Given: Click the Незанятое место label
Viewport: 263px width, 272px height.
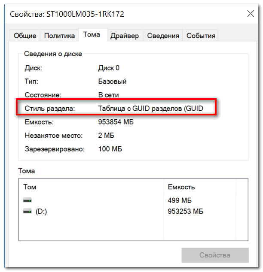Looking at the screenshot, I should [53, 136].
